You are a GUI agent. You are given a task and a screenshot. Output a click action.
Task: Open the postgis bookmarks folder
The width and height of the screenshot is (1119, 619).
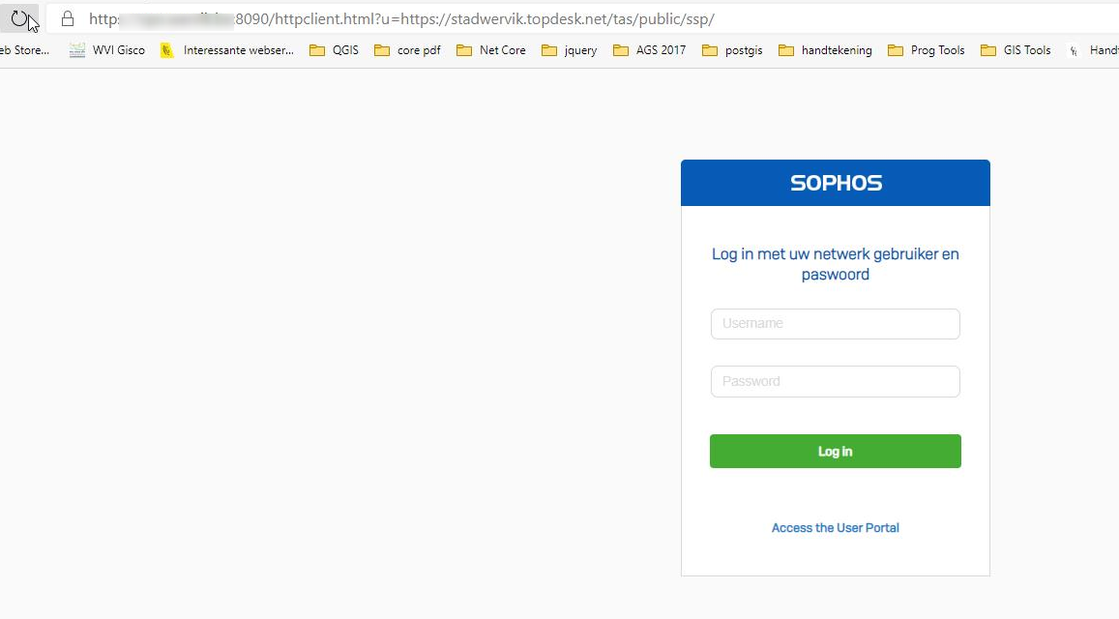(732, 50)
